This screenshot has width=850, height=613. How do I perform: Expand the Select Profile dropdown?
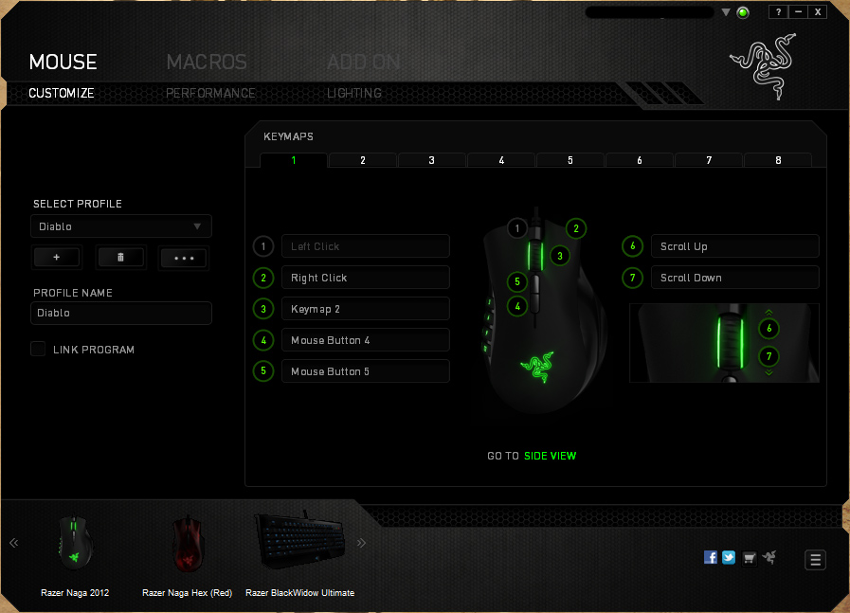120,226
